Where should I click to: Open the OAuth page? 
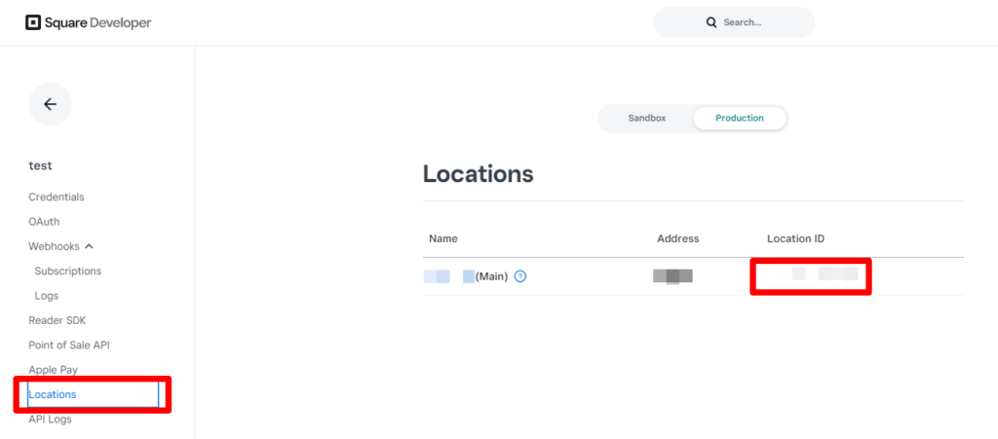(44, 222)
